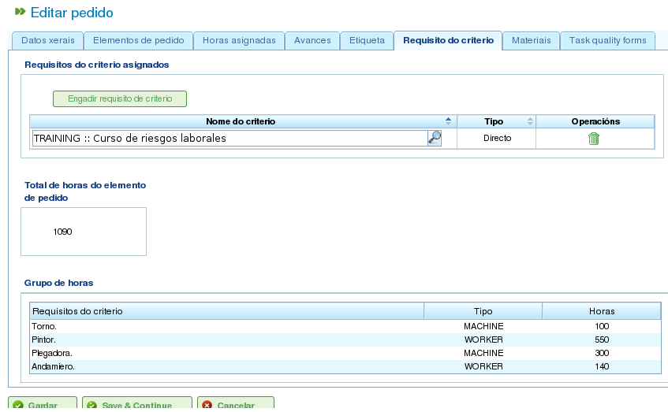This screenshot has height=412, width=668.
Task: Go to the Avances tab
Action: (312, 40)
